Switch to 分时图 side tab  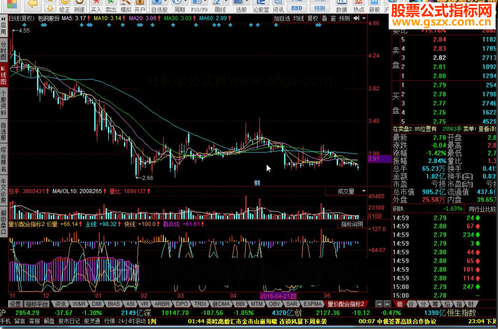point(3,51)
